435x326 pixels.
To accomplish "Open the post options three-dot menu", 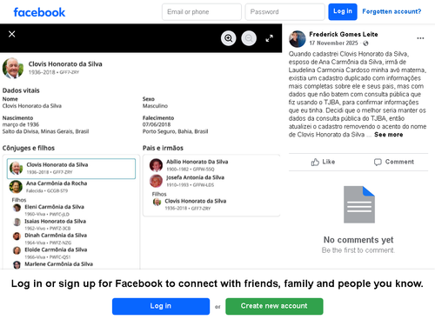I will click(x=420, y=38).
